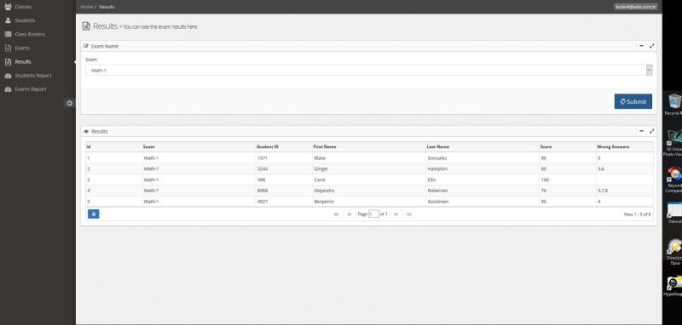Select student ID cell 3244
Image resolution: width=682 pixels, height=325 pixels.
[284, 168]
